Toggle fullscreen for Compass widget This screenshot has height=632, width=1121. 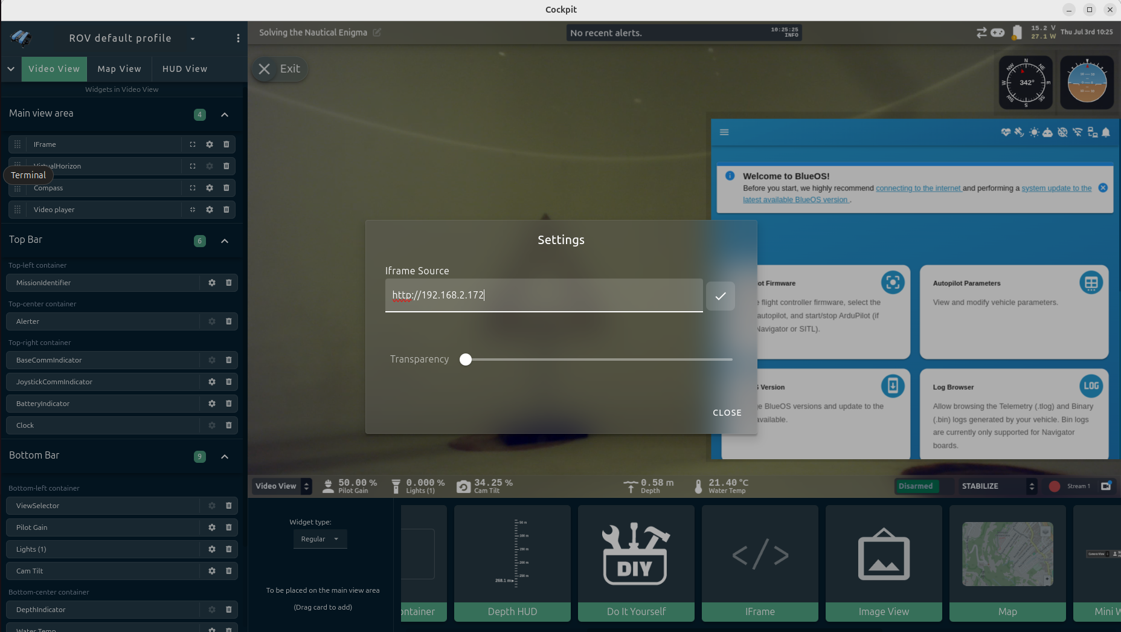(x=193, y=188)
